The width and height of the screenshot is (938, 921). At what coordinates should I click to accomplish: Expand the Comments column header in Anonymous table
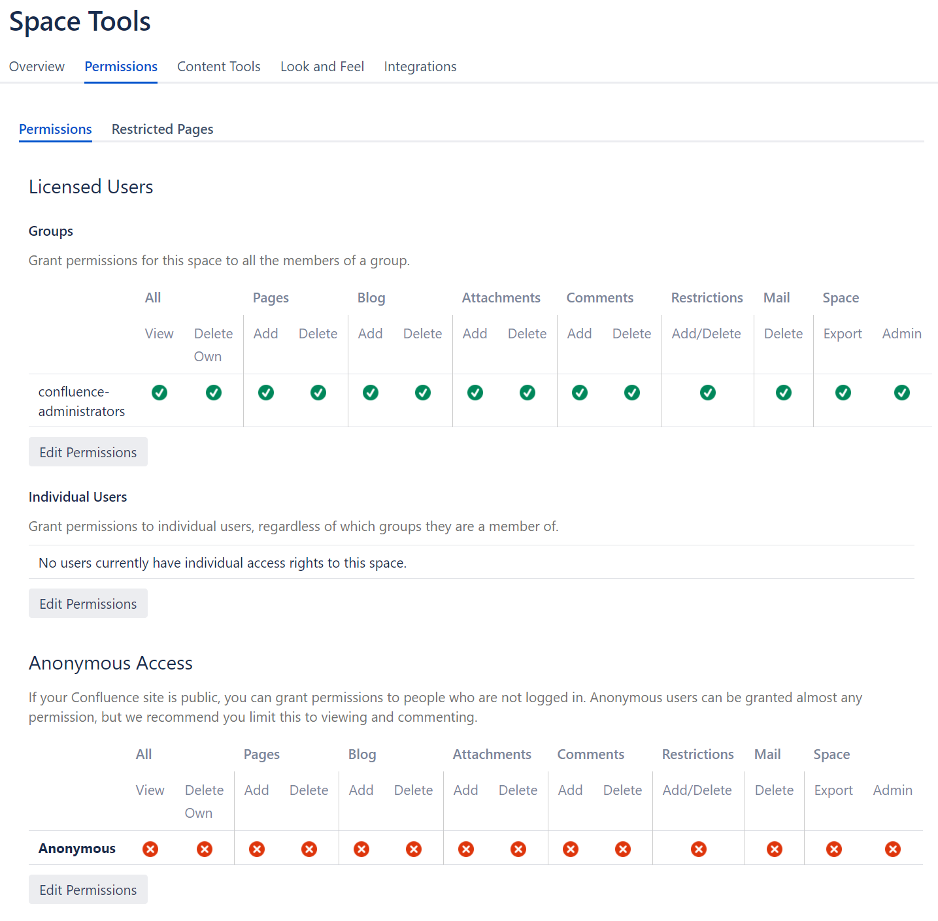(x=590, y=754)
